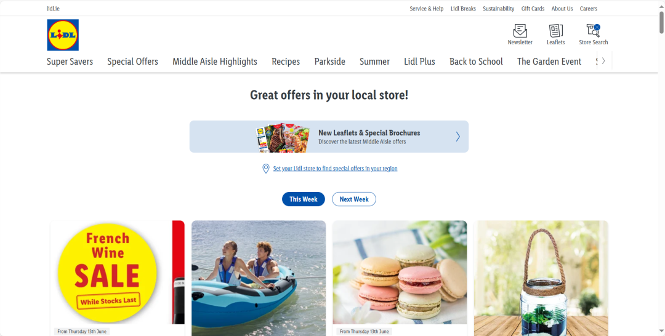Image resolution: width=665 pixels, height=336 pixels.
Task: Open the Middle Aisle Highlights menu
Action: tap(215, 62)
